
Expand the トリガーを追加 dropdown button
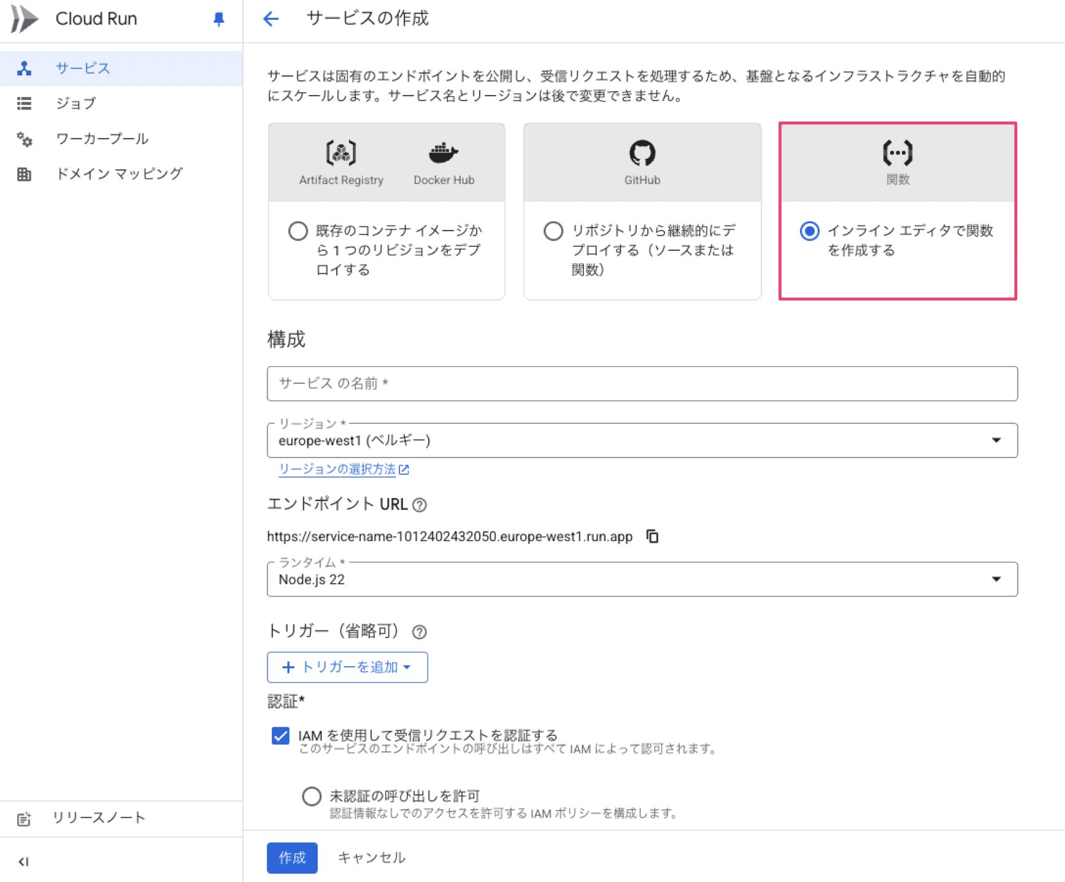click(x=347, y=667)
